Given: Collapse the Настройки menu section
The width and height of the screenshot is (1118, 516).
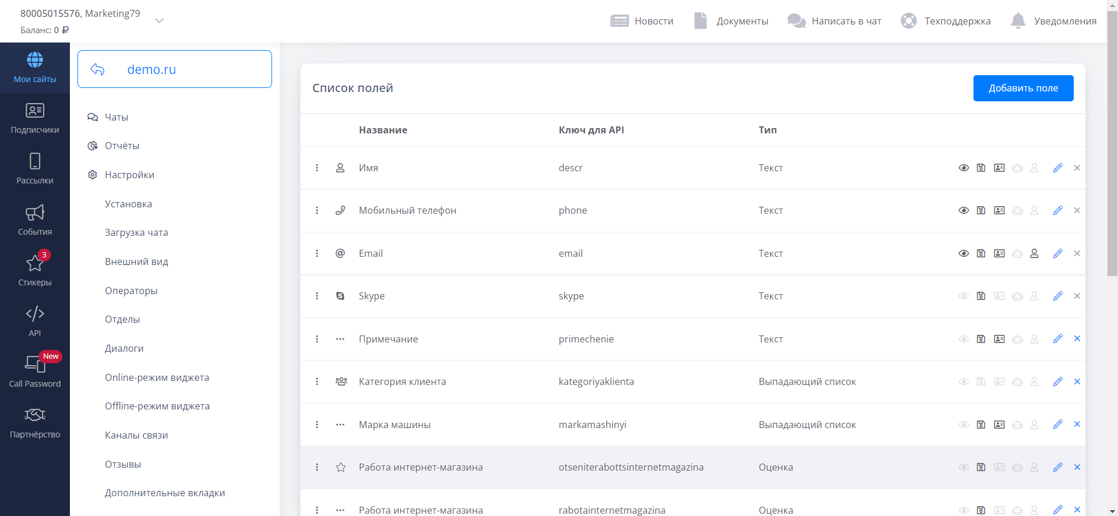Looking at the screenshot, I should pos(129,175).
